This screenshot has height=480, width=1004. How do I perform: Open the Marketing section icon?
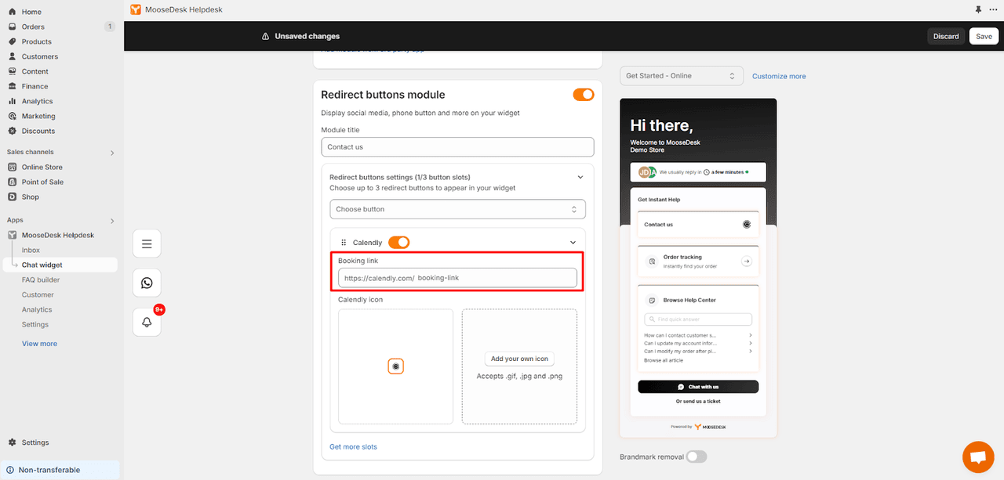[x=12, y=116]
